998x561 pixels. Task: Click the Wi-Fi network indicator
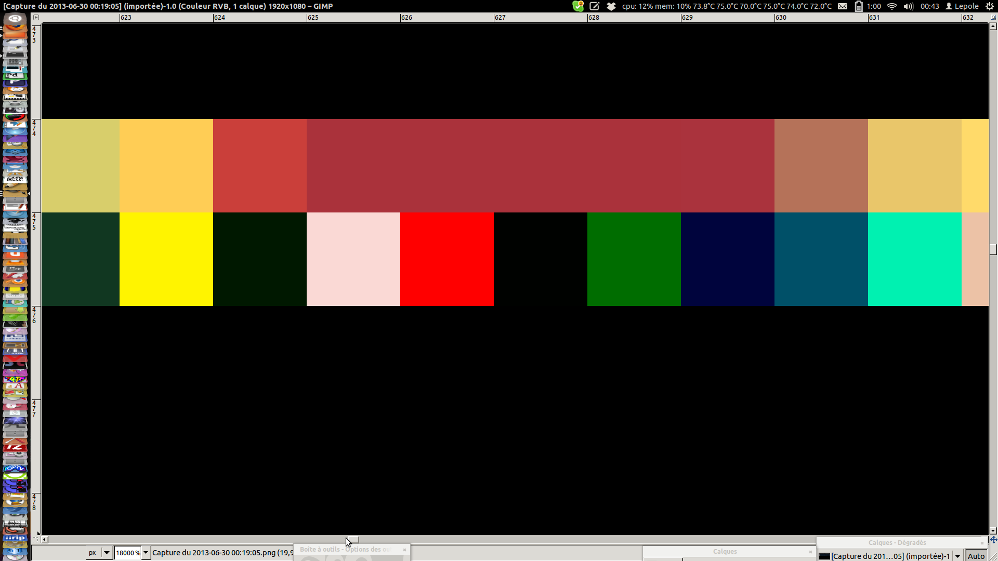pyautogui.click(x=892, y=6)
